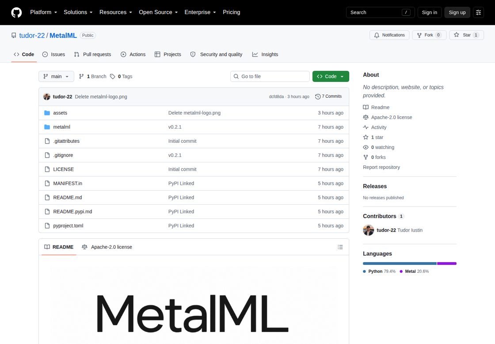Open the Releases heading link

[x=375, y=187]
